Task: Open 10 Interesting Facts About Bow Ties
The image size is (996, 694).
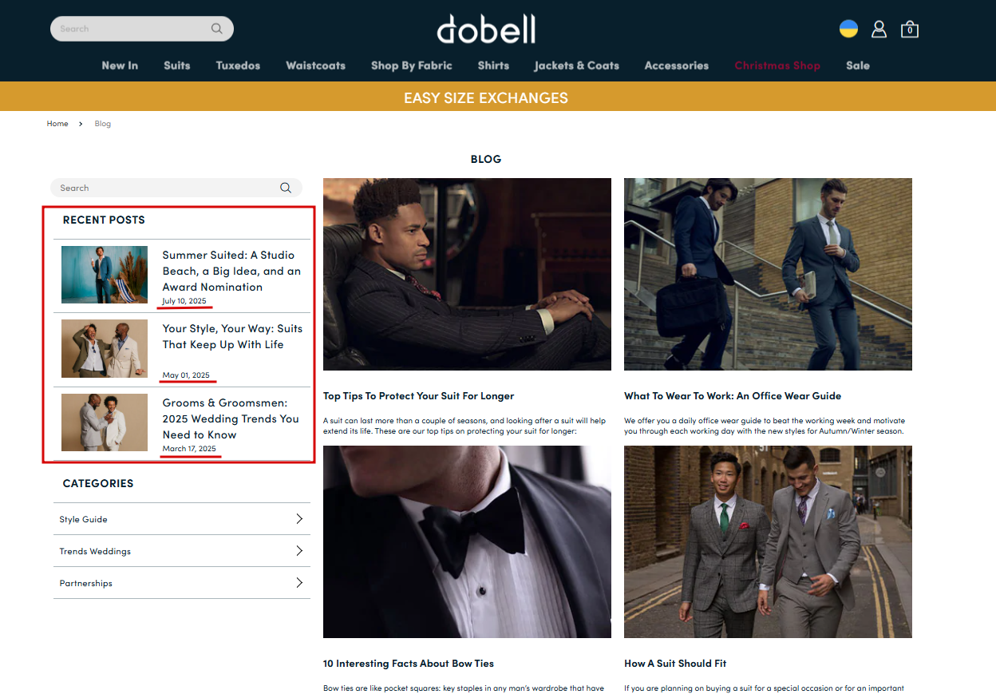Action: [409, 664]
